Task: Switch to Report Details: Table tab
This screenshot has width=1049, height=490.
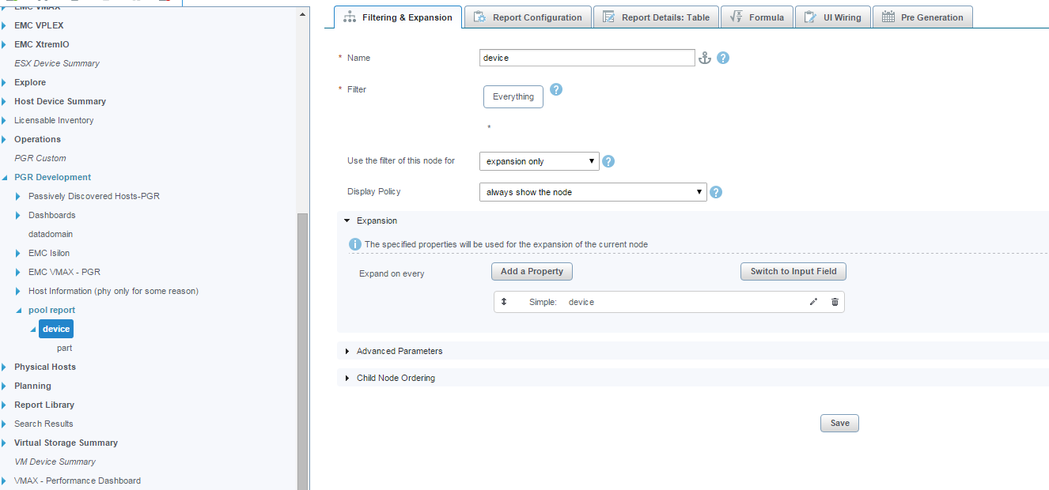Action: 656,17
